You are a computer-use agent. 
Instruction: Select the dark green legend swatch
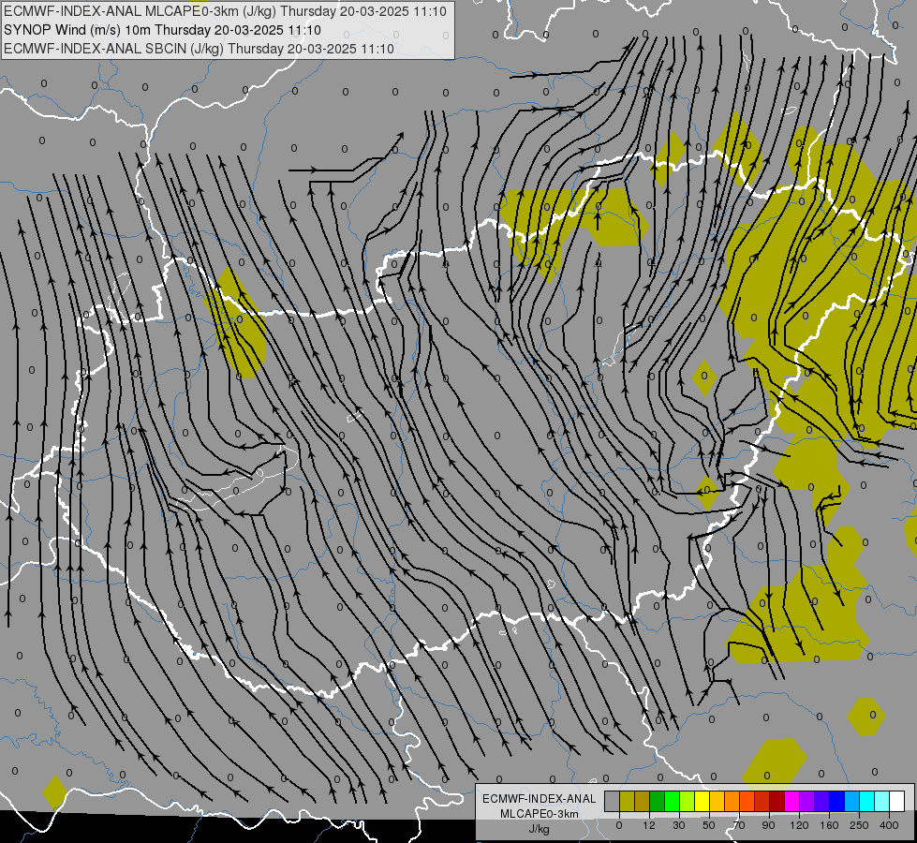(x=658, y=801)
